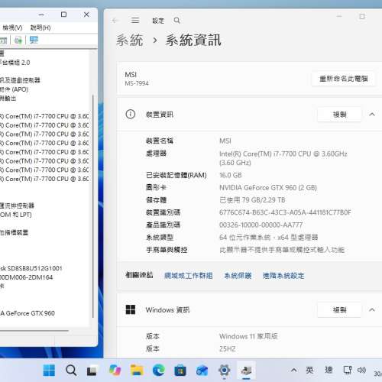Open the 說明(H) menu in Device Manager
The width and height of the screenshot is (382, 382).
coord(40,28)
